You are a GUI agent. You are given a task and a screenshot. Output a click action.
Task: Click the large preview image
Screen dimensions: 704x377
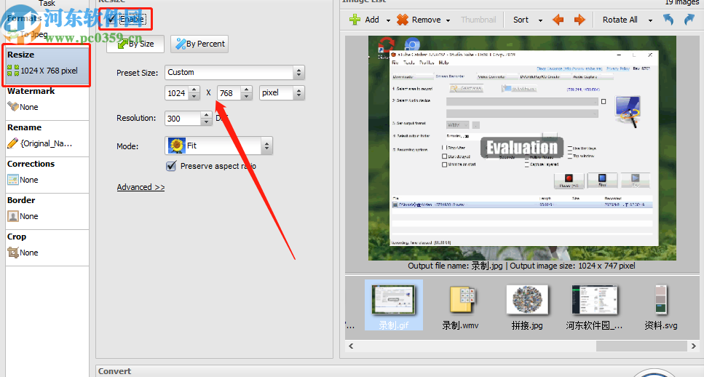(x=522, y=148)
